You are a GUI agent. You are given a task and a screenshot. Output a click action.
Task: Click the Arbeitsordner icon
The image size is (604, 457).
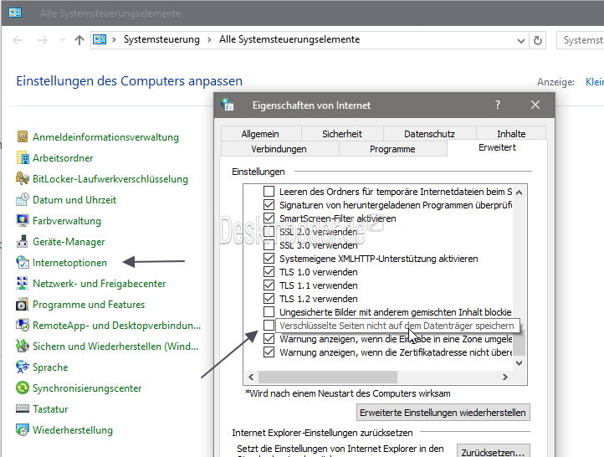click(x=23, y=157)
